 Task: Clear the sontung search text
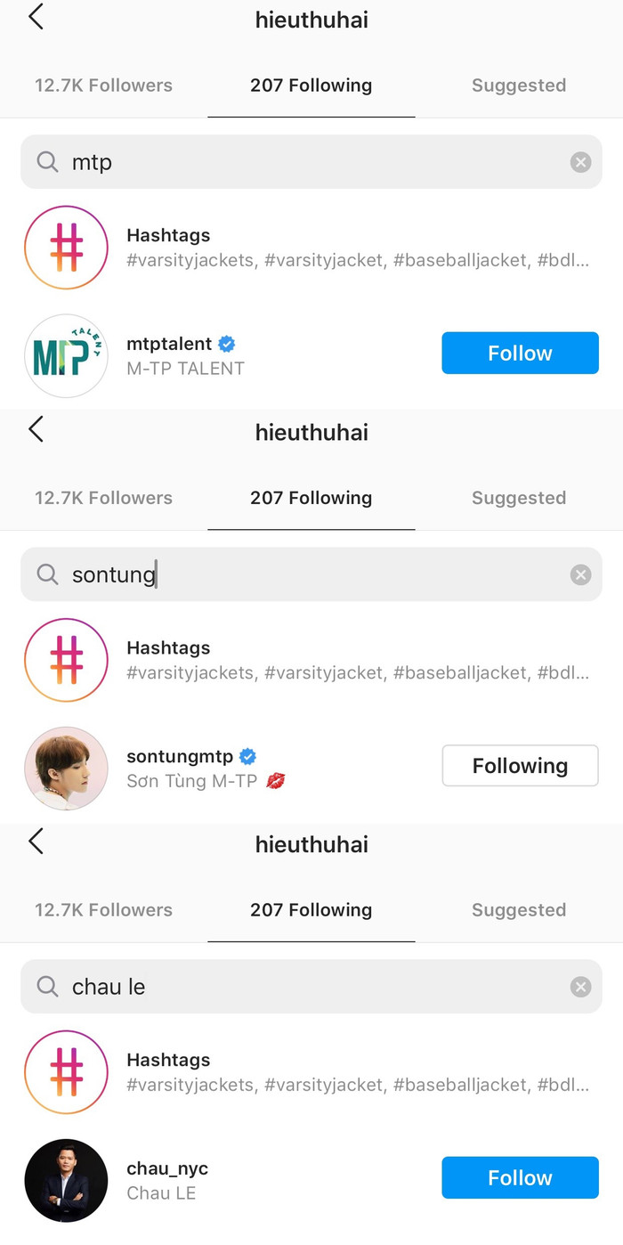pos(580,574)
